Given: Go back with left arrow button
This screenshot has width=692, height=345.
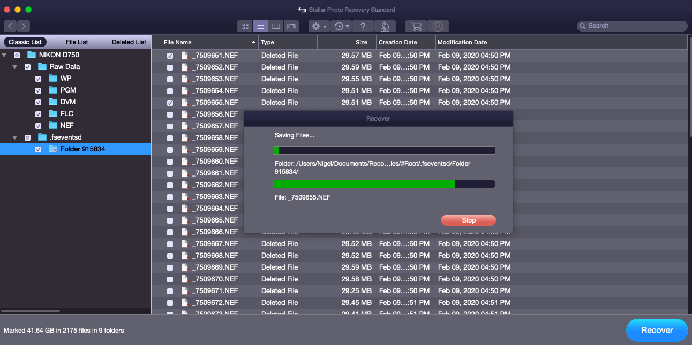Looking at the screenshot, I should [10, 26].
